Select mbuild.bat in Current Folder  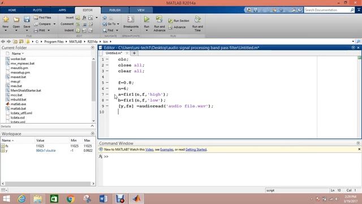(19, 100)
